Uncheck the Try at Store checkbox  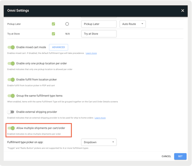point(53,34)
